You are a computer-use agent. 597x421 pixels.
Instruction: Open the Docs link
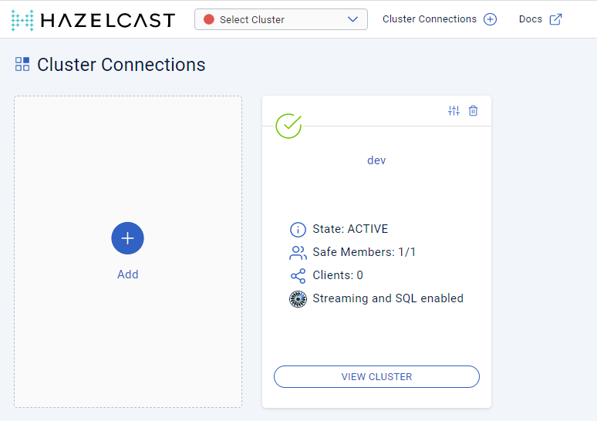[531, 19]
